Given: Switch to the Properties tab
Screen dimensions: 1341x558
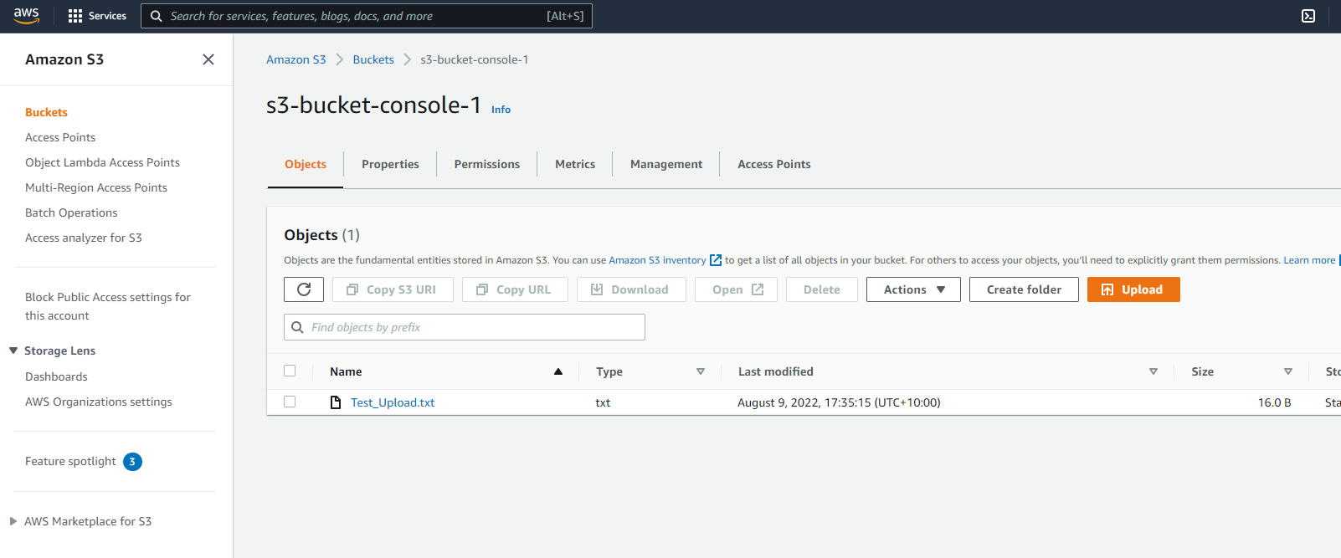Looking at the screenshot, I should click(390, 164).
